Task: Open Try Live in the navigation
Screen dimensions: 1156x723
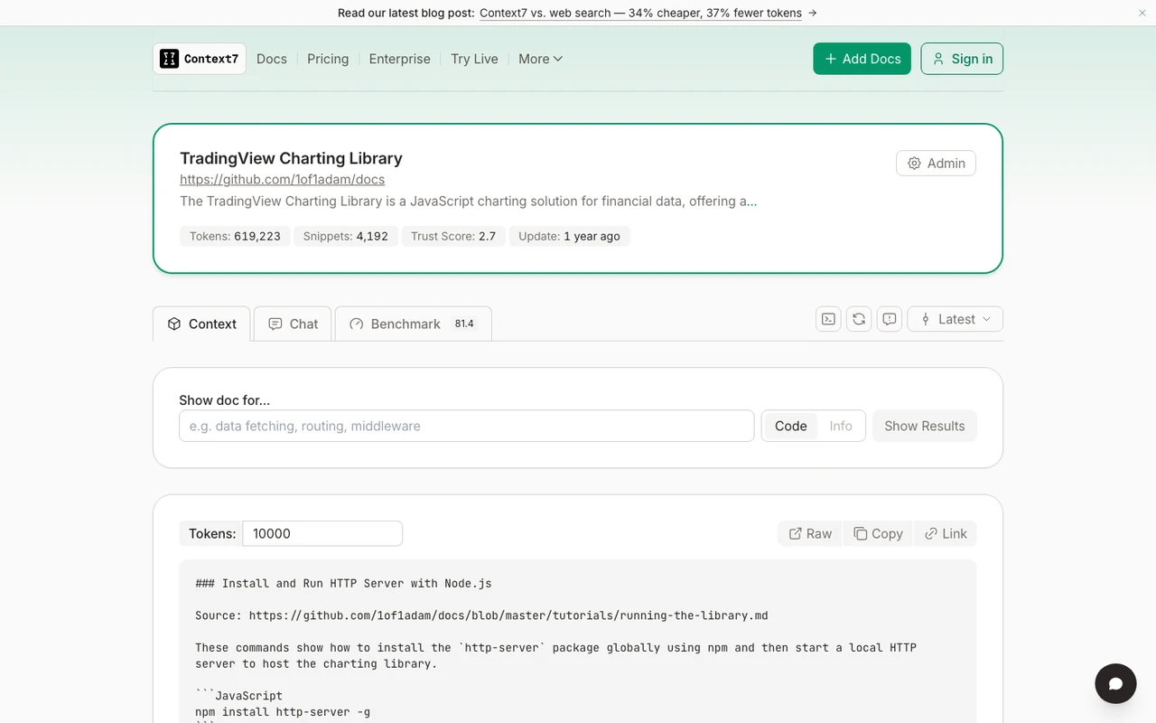Action: [x=474, y=59]
